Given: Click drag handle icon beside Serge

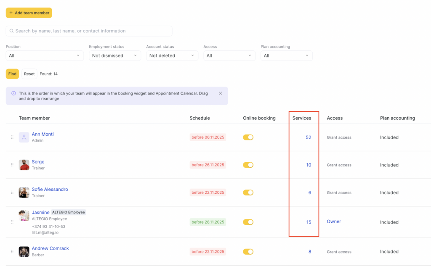Looking at the screenshot, I should pyautogui.click(x=12, y=165).
